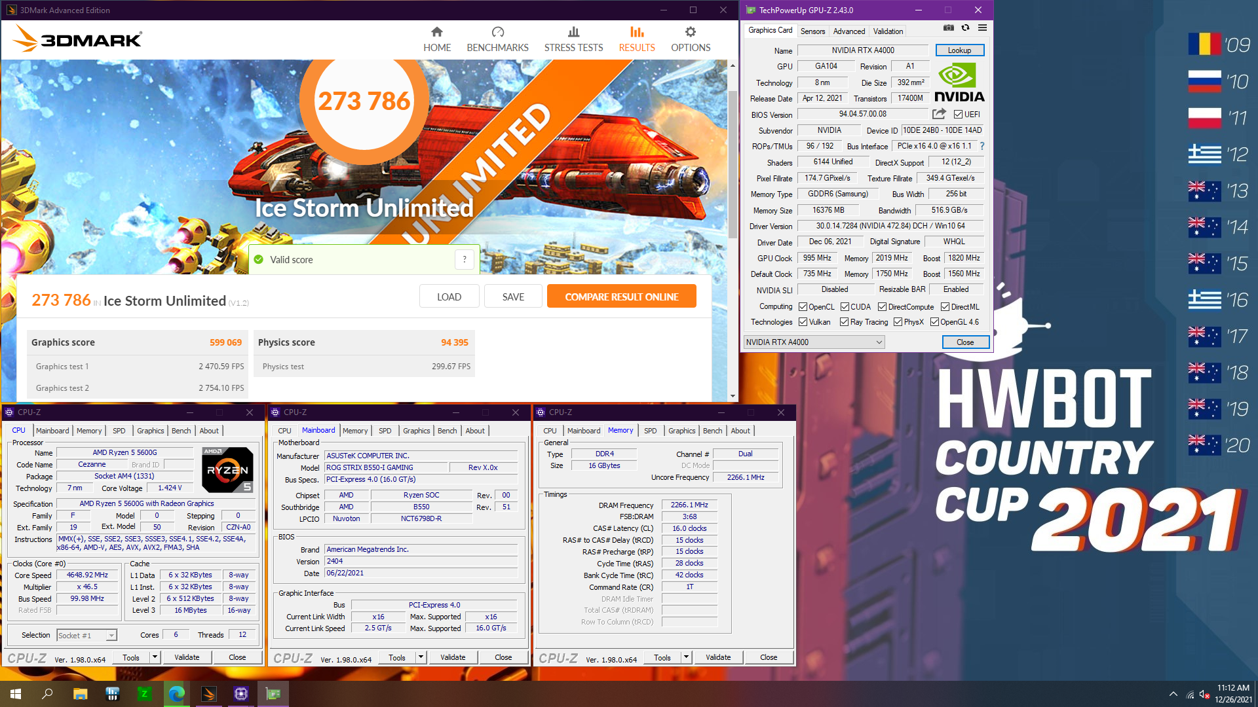The width and height of the screenshot is (1258, 707).
Task: Click Validate in the Mainboard CPU-Z window
Action: [453, 657]
